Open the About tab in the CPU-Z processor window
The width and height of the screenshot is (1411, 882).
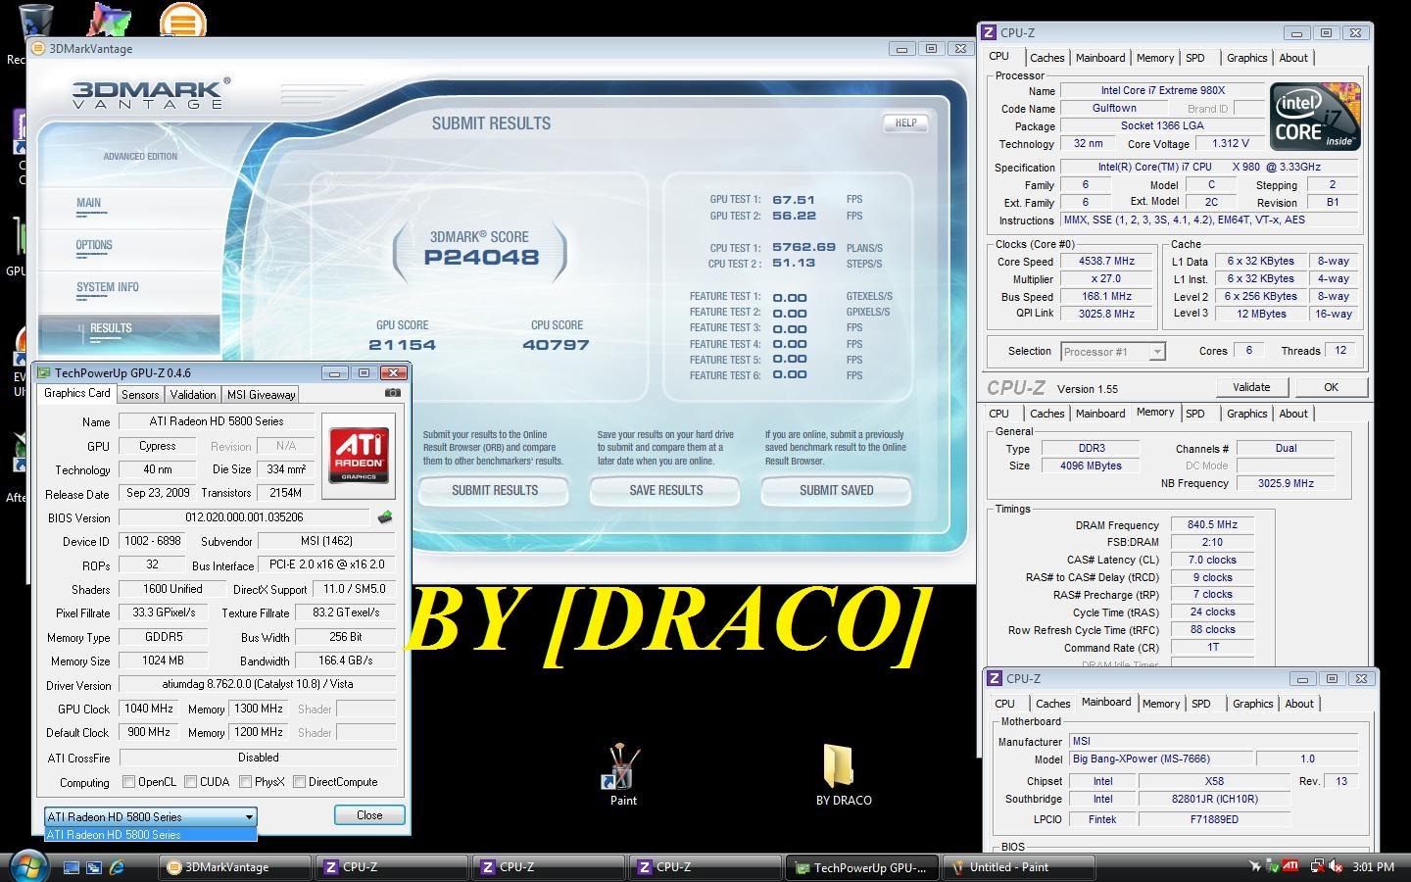pyautogui.click(x=1293, y=58)
